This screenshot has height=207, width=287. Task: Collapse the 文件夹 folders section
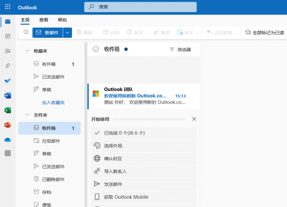[27, 115]
